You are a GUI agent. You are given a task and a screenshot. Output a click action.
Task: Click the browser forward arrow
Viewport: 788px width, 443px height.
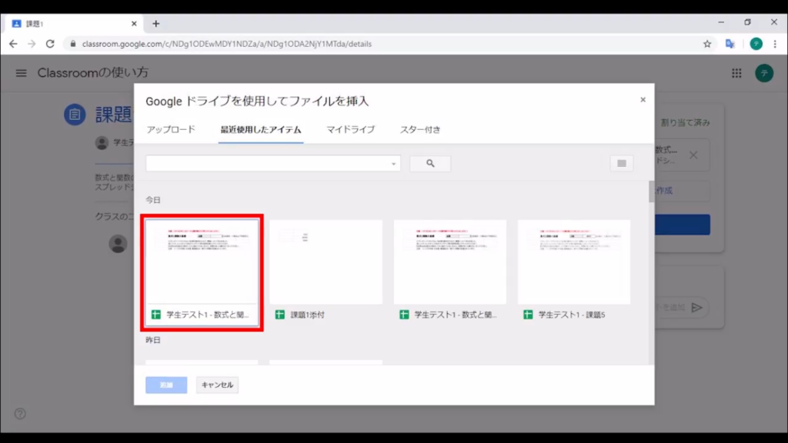click(32, 44)
